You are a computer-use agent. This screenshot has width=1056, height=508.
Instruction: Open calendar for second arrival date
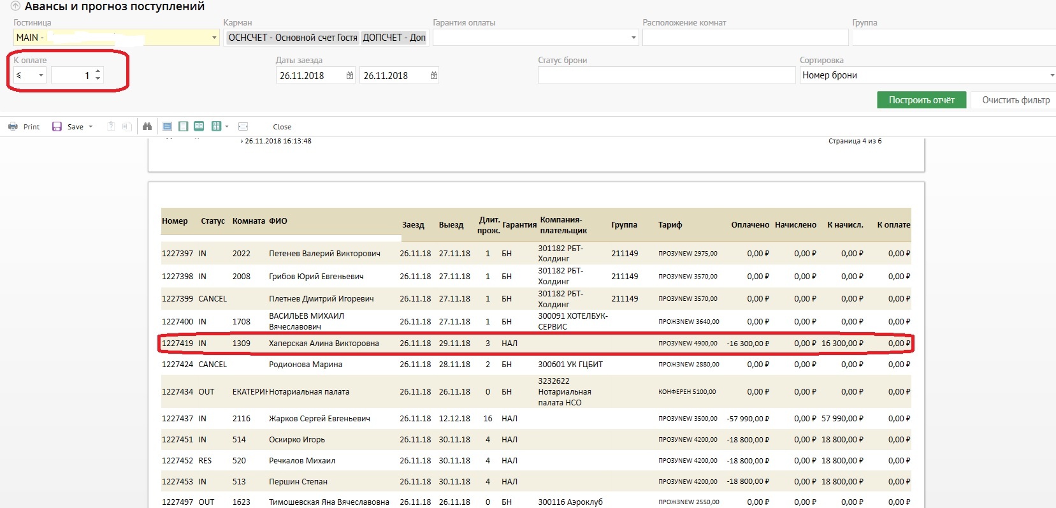coord(434,75)
